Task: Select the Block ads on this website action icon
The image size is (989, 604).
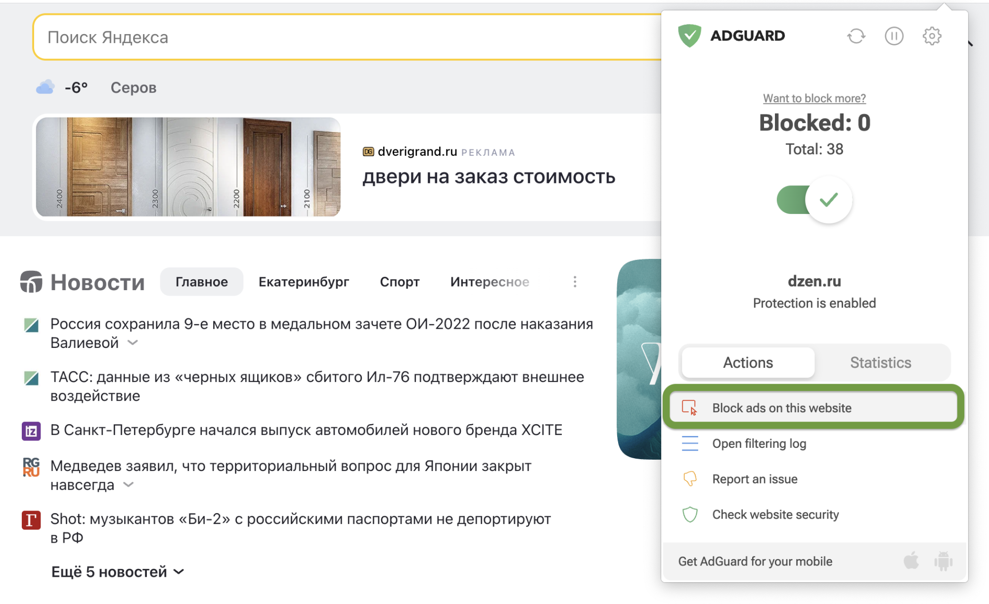Action: (690, 407)
